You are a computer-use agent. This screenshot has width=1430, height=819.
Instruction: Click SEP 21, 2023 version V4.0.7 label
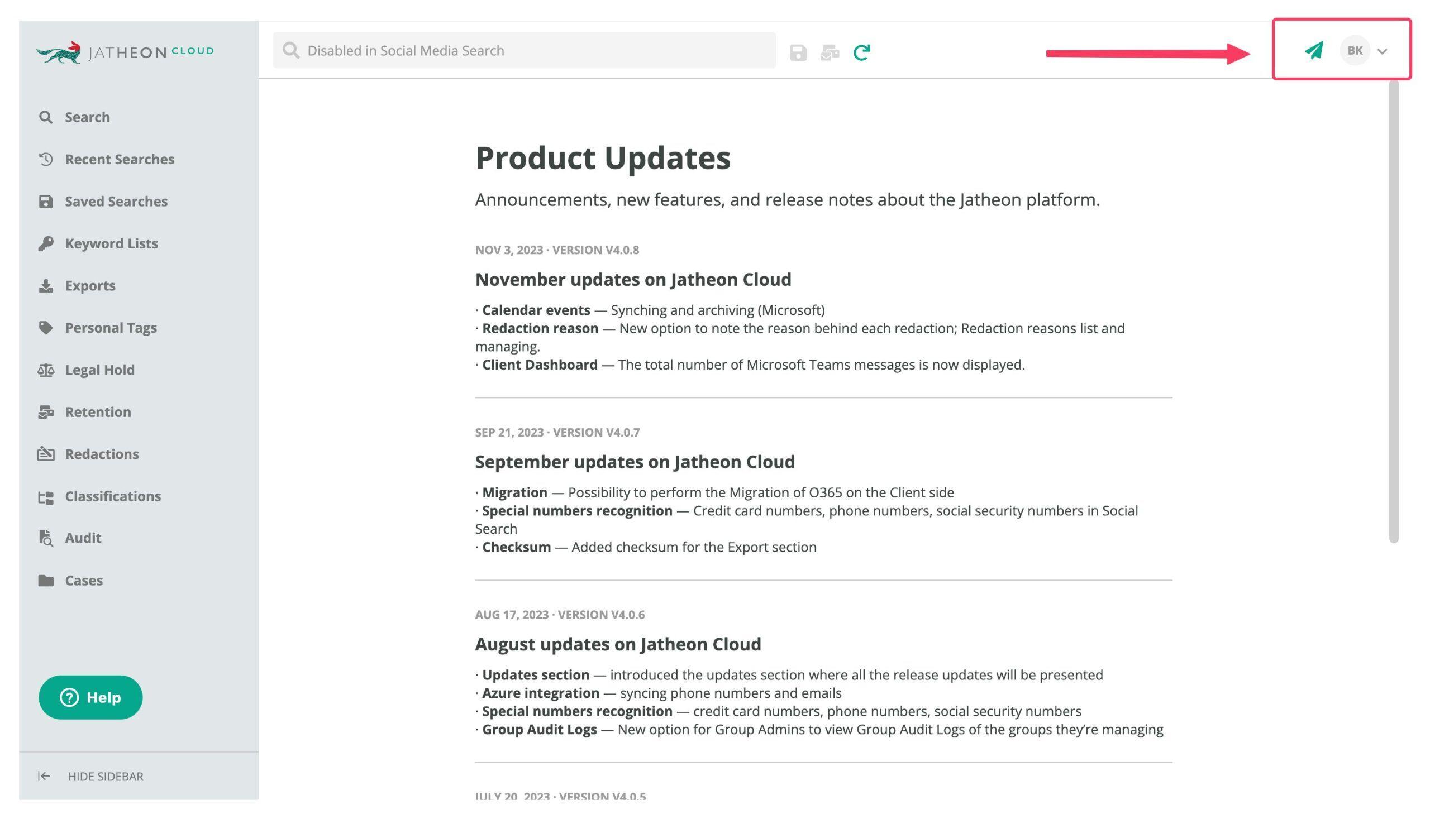(557, 432)
